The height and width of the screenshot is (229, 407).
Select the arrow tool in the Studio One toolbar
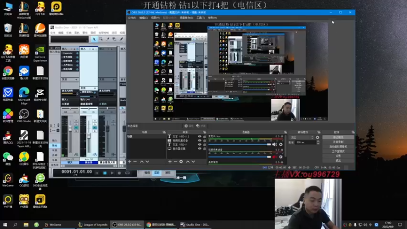pyautogui.click(x=94, y=39)
